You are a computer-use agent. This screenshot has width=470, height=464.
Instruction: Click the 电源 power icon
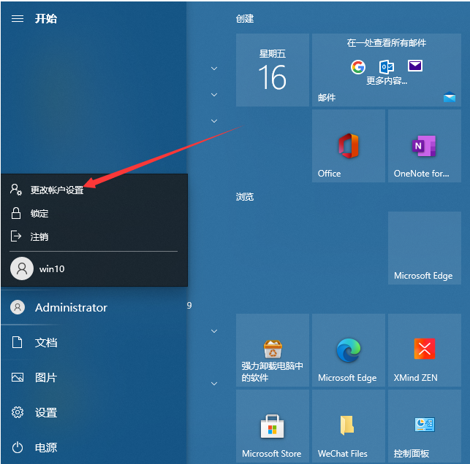18,447
